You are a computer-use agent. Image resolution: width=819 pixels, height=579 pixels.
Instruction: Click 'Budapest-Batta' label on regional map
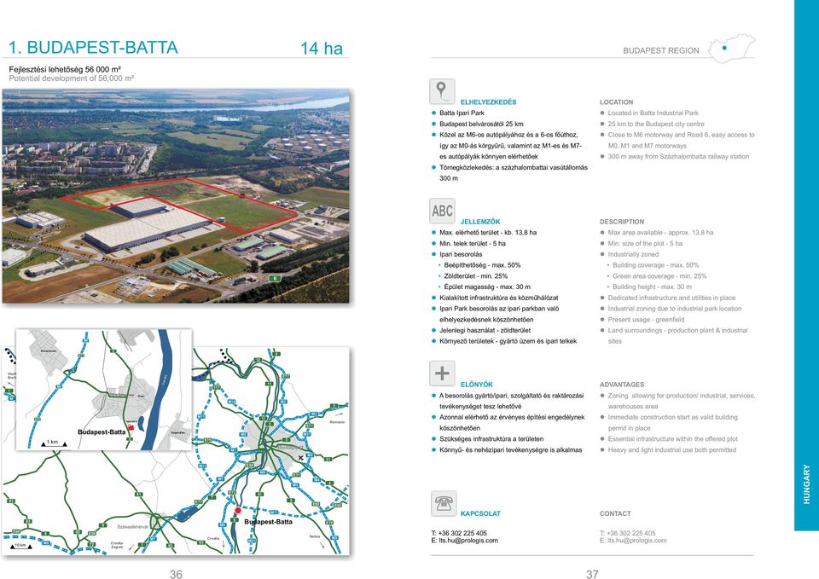click(268, 522)
